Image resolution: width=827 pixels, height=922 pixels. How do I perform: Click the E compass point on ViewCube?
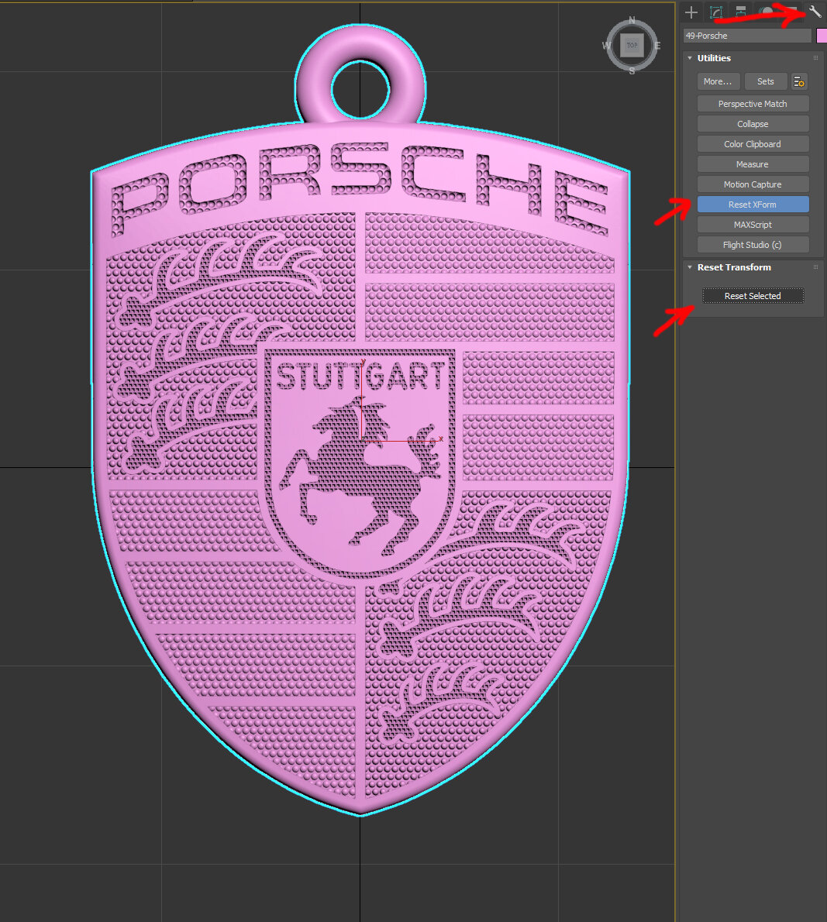tap(657, 45)
